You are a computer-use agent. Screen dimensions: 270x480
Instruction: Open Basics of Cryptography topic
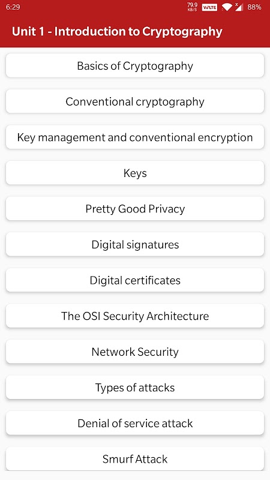135,65
